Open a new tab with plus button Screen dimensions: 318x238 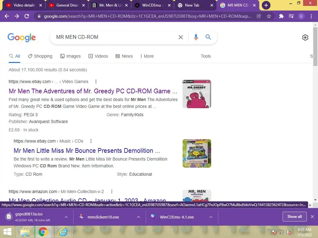pyautogui.click(x=266, y=5)
